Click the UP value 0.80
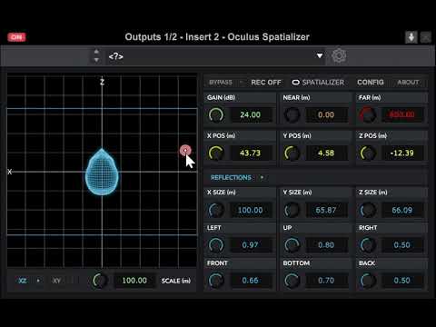 coord(326,245)
